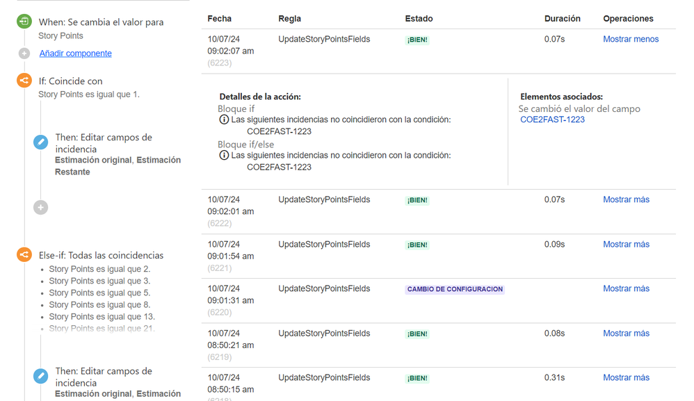Click COE2FAST-1223 under Bloque if

pyautogui.click(x=279, y=131)
